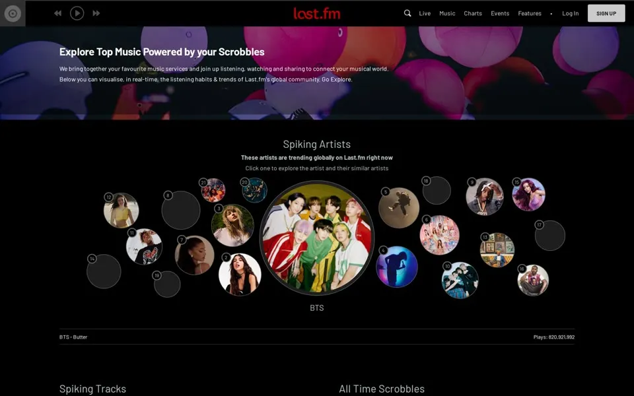634x396 pixels.
Task: Open the Charts menu item
Action: [473, 13]
